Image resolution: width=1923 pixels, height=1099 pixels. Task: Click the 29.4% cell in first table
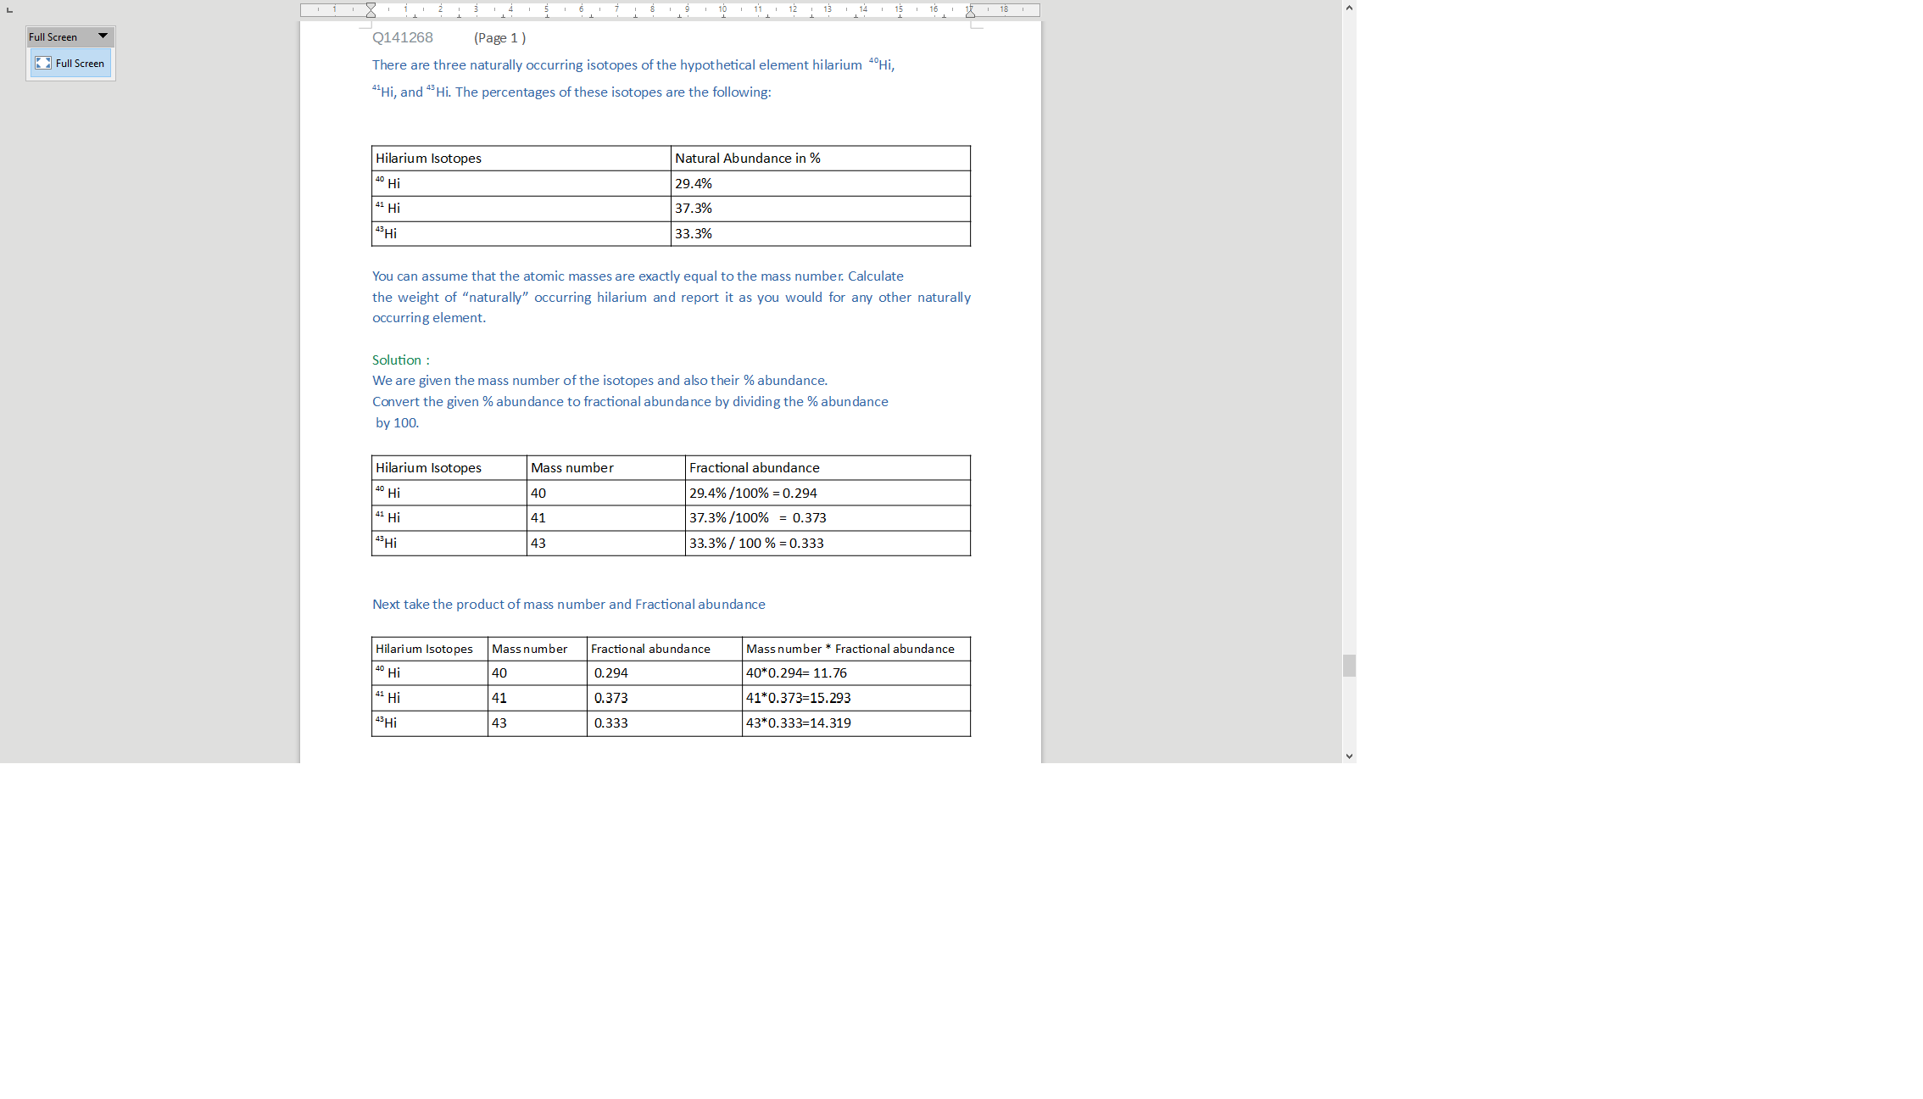[693, 183]
